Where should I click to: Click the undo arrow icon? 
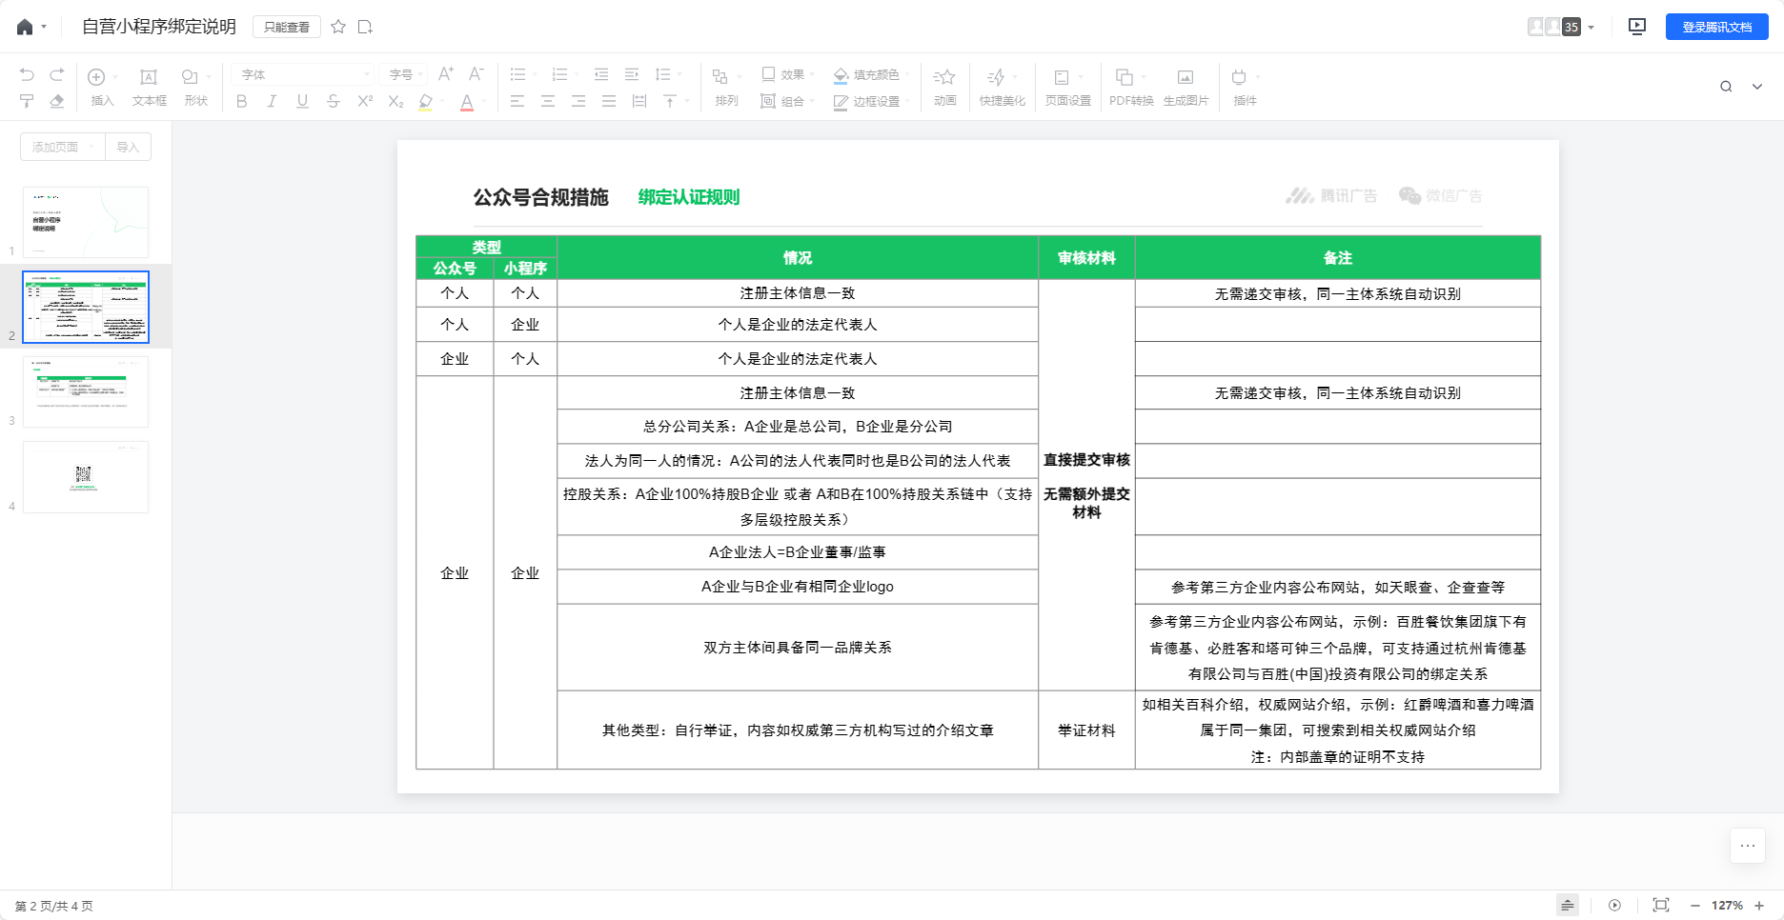click(x=27, y=75)
